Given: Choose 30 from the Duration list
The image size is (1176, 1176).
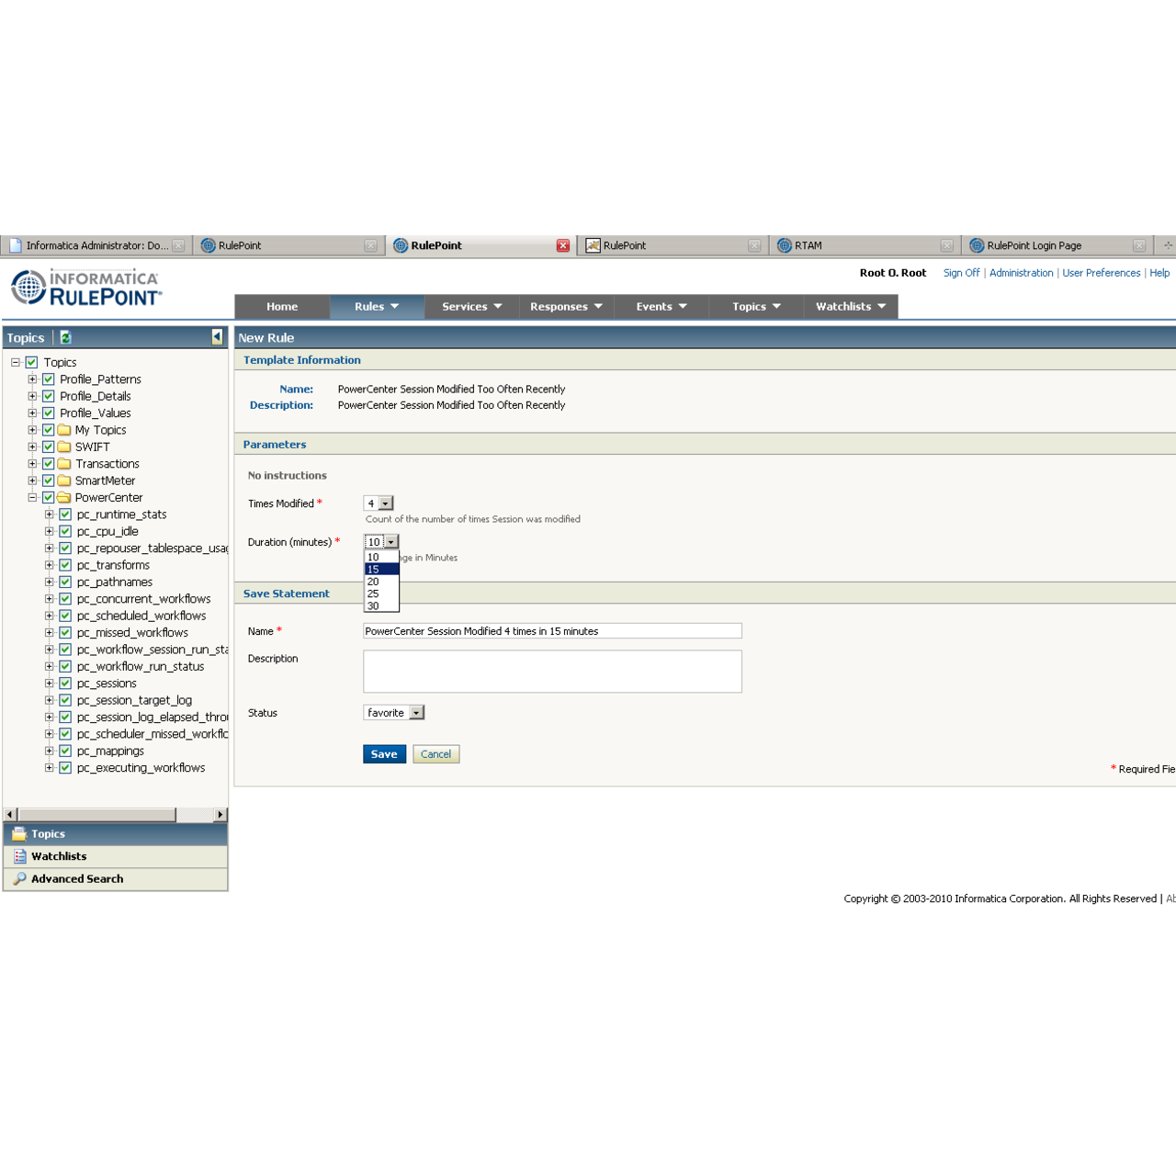Looking at the screenshot, I should [381, 606].
